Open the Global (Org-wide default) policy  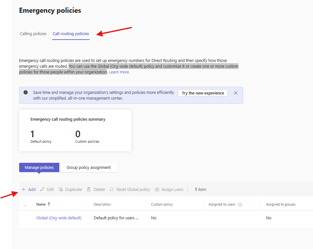(x=59, y=218)
